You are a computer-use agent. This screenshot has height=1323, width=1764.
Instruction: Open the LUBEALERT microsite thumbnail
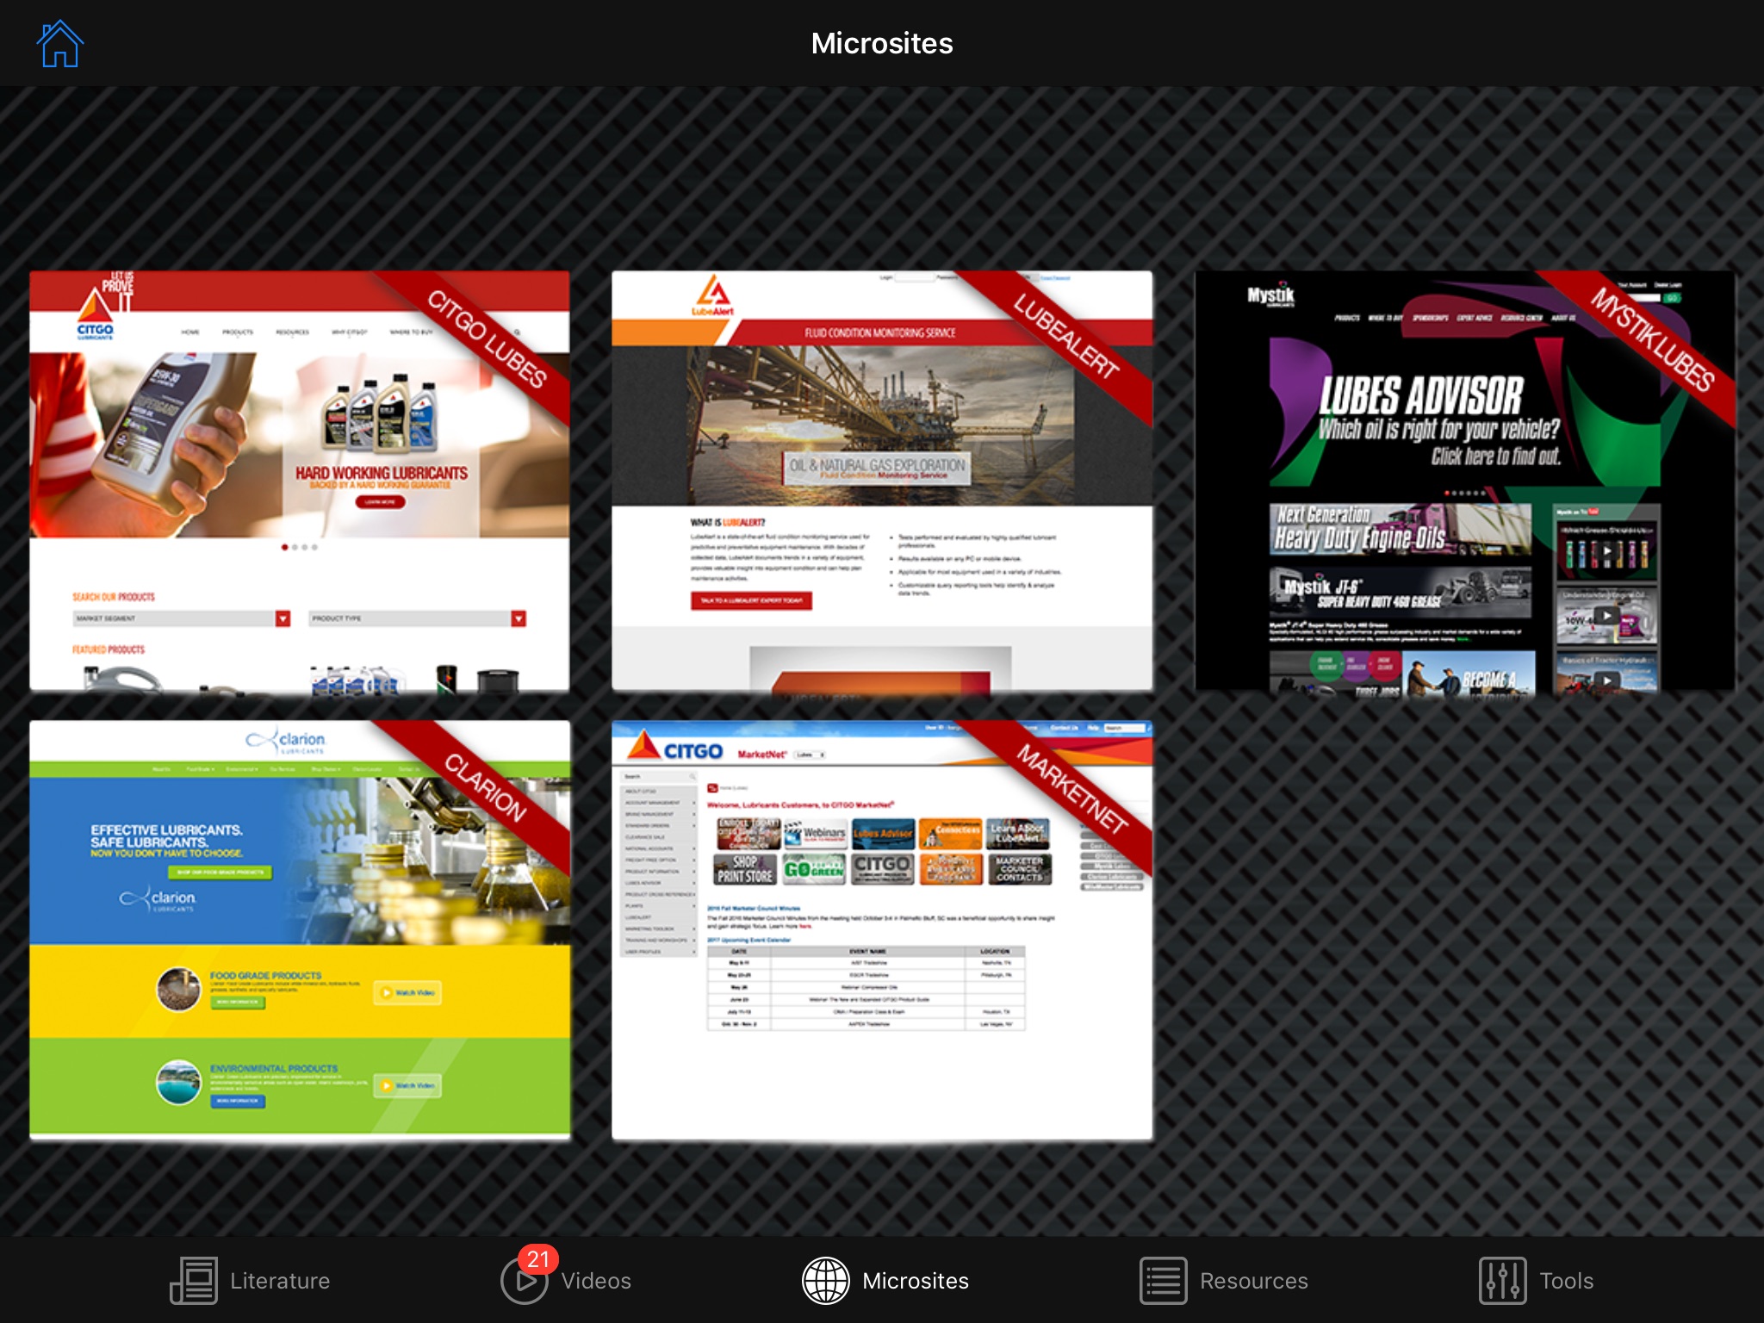(882, 481)
